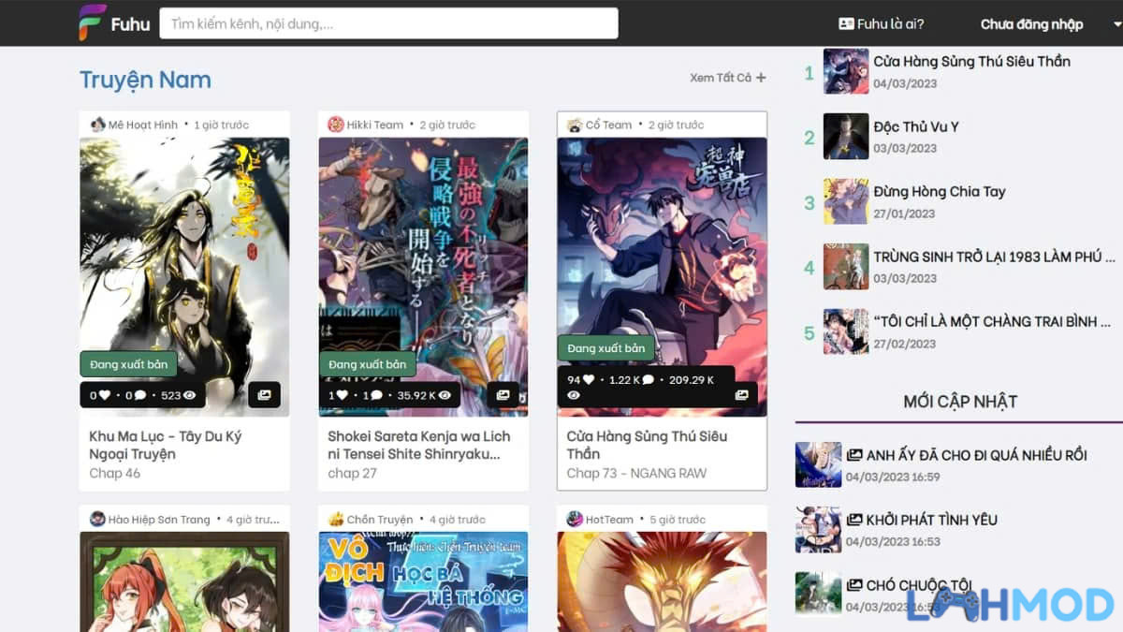Open Mê Hoạt Hình channel name
The image size is (1123, 632).
click(x=143, y=125)
